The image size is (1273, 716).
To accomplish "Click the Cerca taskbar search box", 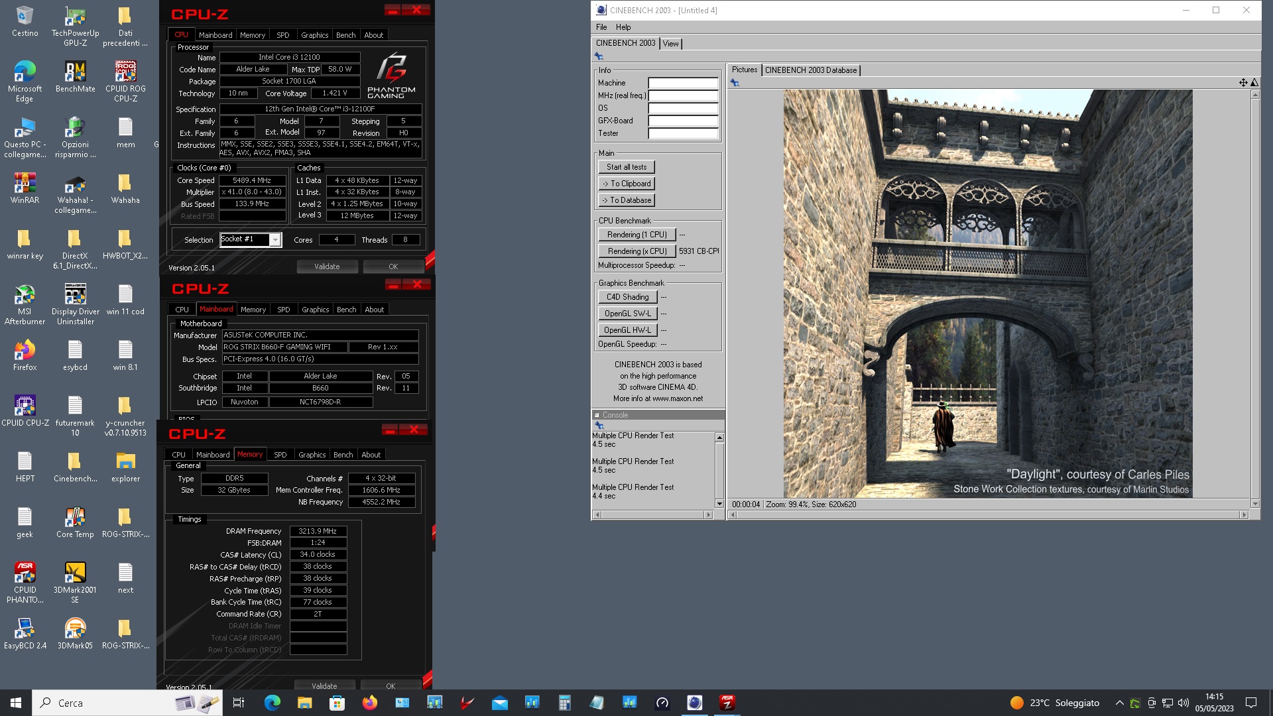I will click(x=127, y=703).
